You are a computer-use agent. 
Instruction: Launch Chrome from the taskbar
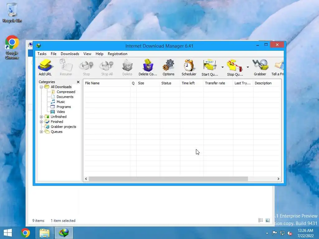tap(25, 233)
